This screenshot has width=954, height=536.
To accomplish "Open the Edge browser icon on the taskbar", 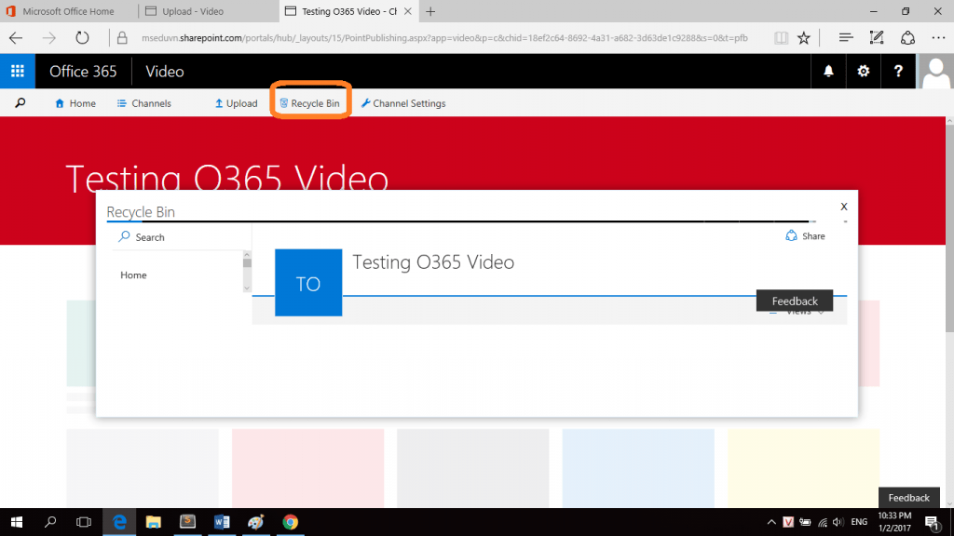I will pyautogui.click(x=119, y=522).
